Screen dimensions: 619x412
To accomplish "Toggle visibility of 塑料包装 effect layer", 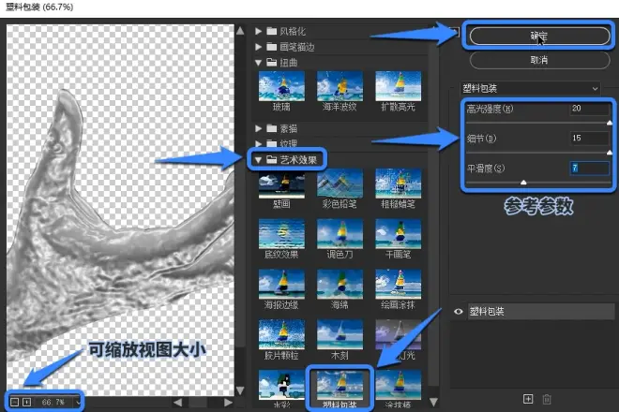I will click(x=458, y=312).
